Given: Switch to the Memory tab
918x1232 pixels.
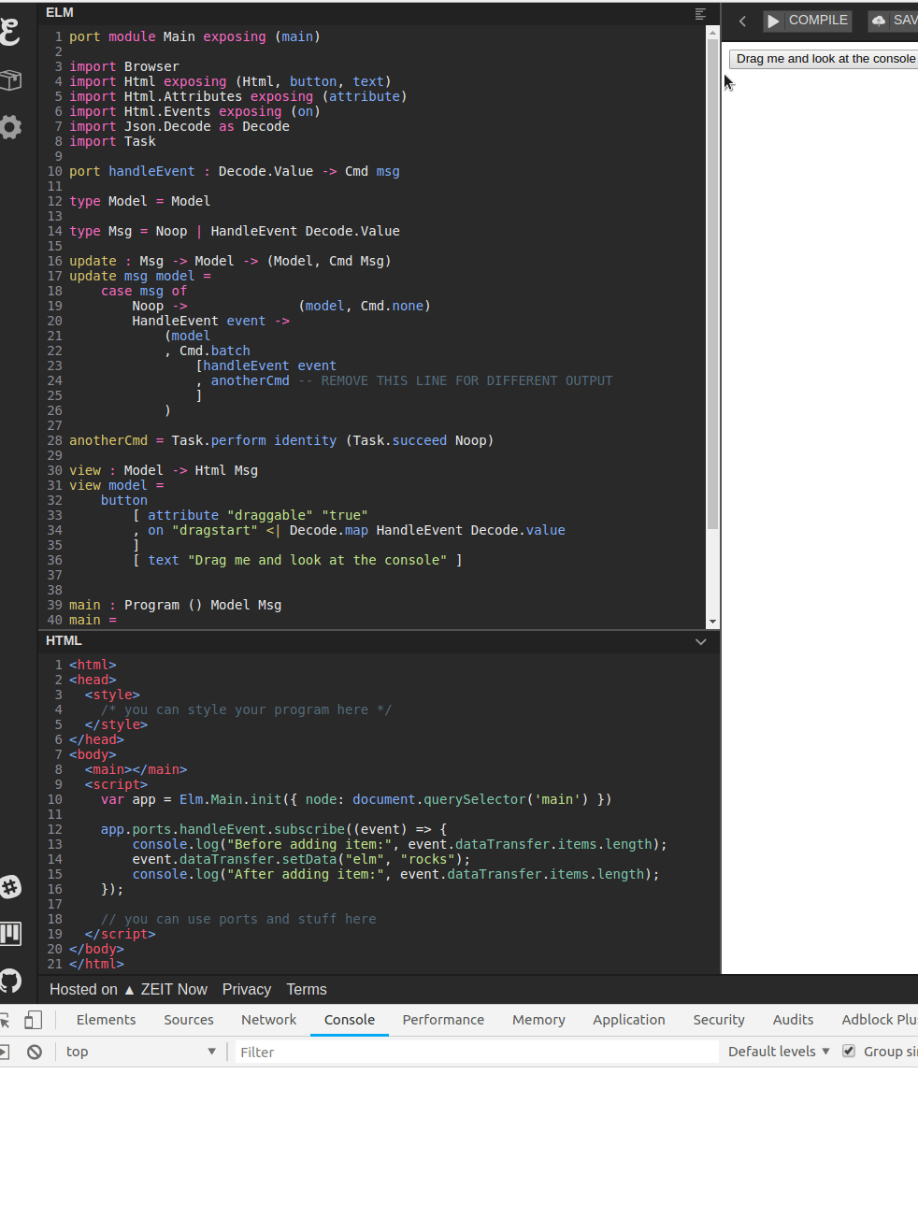Looking at the screenshot, I should tap(538, 1020).
